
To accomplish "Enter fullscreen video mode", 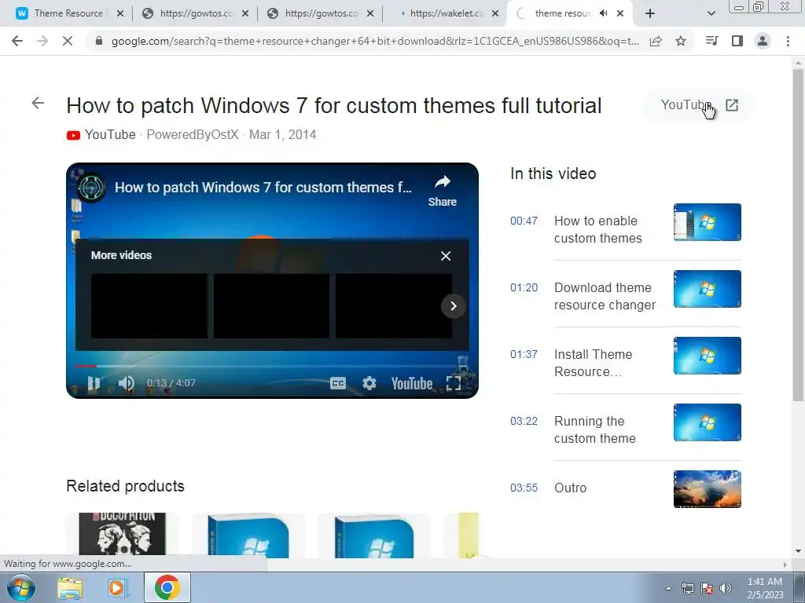I will (x=454, y=383).
